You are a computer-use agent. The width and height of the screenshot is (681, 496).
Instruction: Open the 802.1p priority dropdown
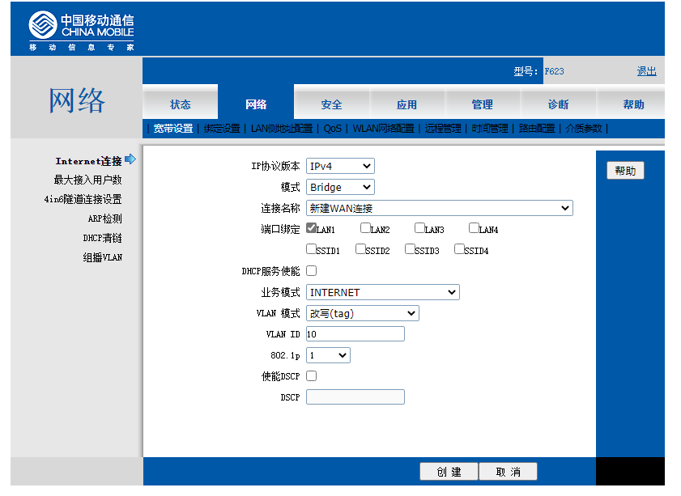[328, 356]
